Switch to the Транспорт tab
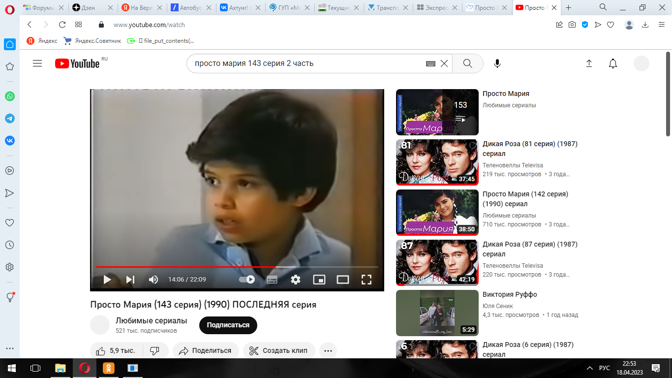The image size is (672, 378). point(388,7)
